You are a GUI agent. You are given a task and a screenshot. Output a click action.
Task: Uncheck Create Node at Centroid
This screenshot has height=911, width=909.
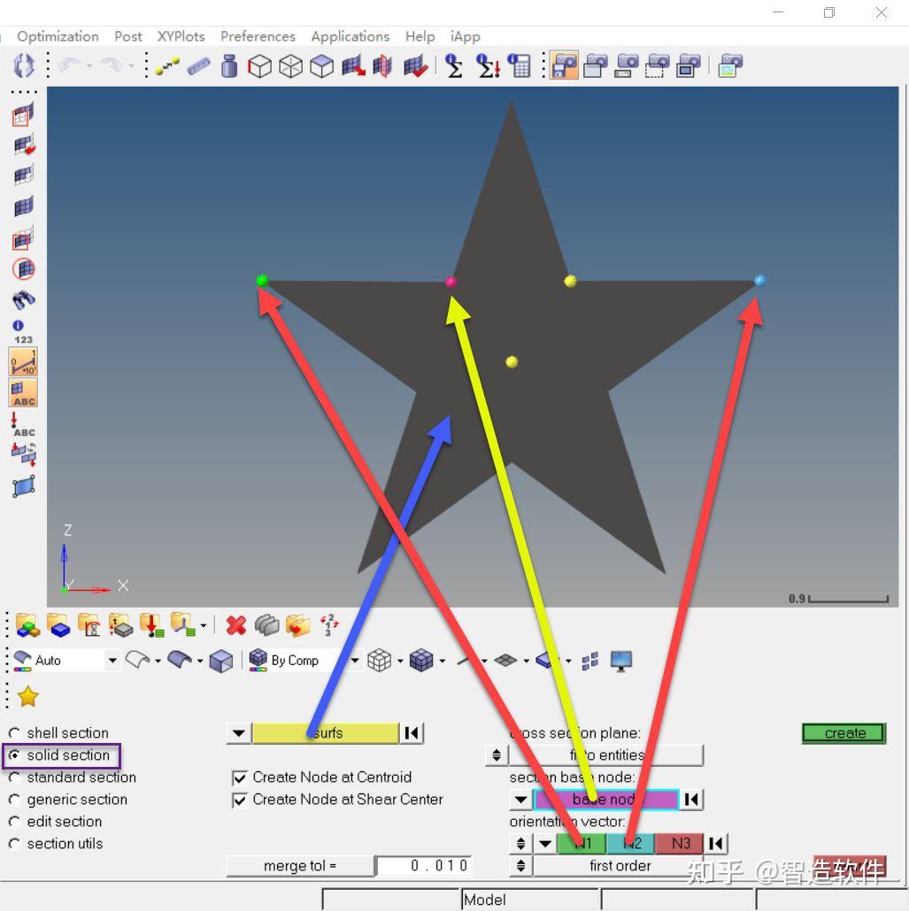pos(239,778)
